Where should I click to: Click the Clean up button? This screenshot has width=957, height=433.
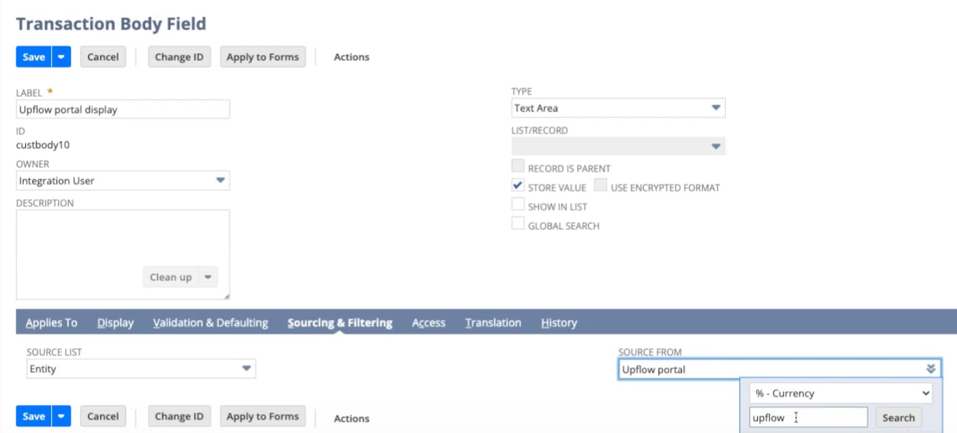coord(171,277)
